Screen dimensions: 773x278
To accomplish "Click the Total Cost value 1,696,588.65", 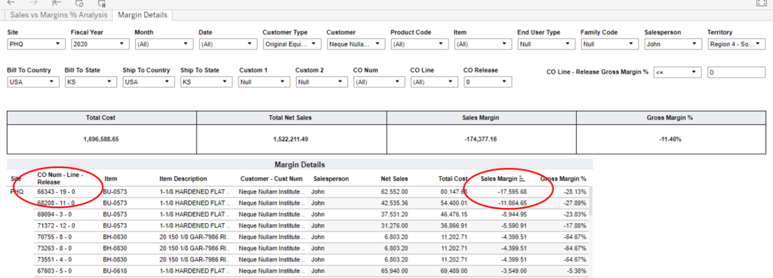I will tap(102, 139).
